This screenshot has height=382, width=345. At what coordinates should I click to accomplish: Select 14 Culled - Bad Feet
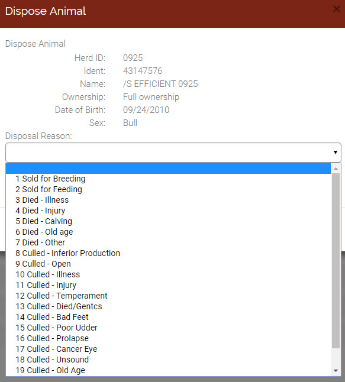tap(168, 317)
